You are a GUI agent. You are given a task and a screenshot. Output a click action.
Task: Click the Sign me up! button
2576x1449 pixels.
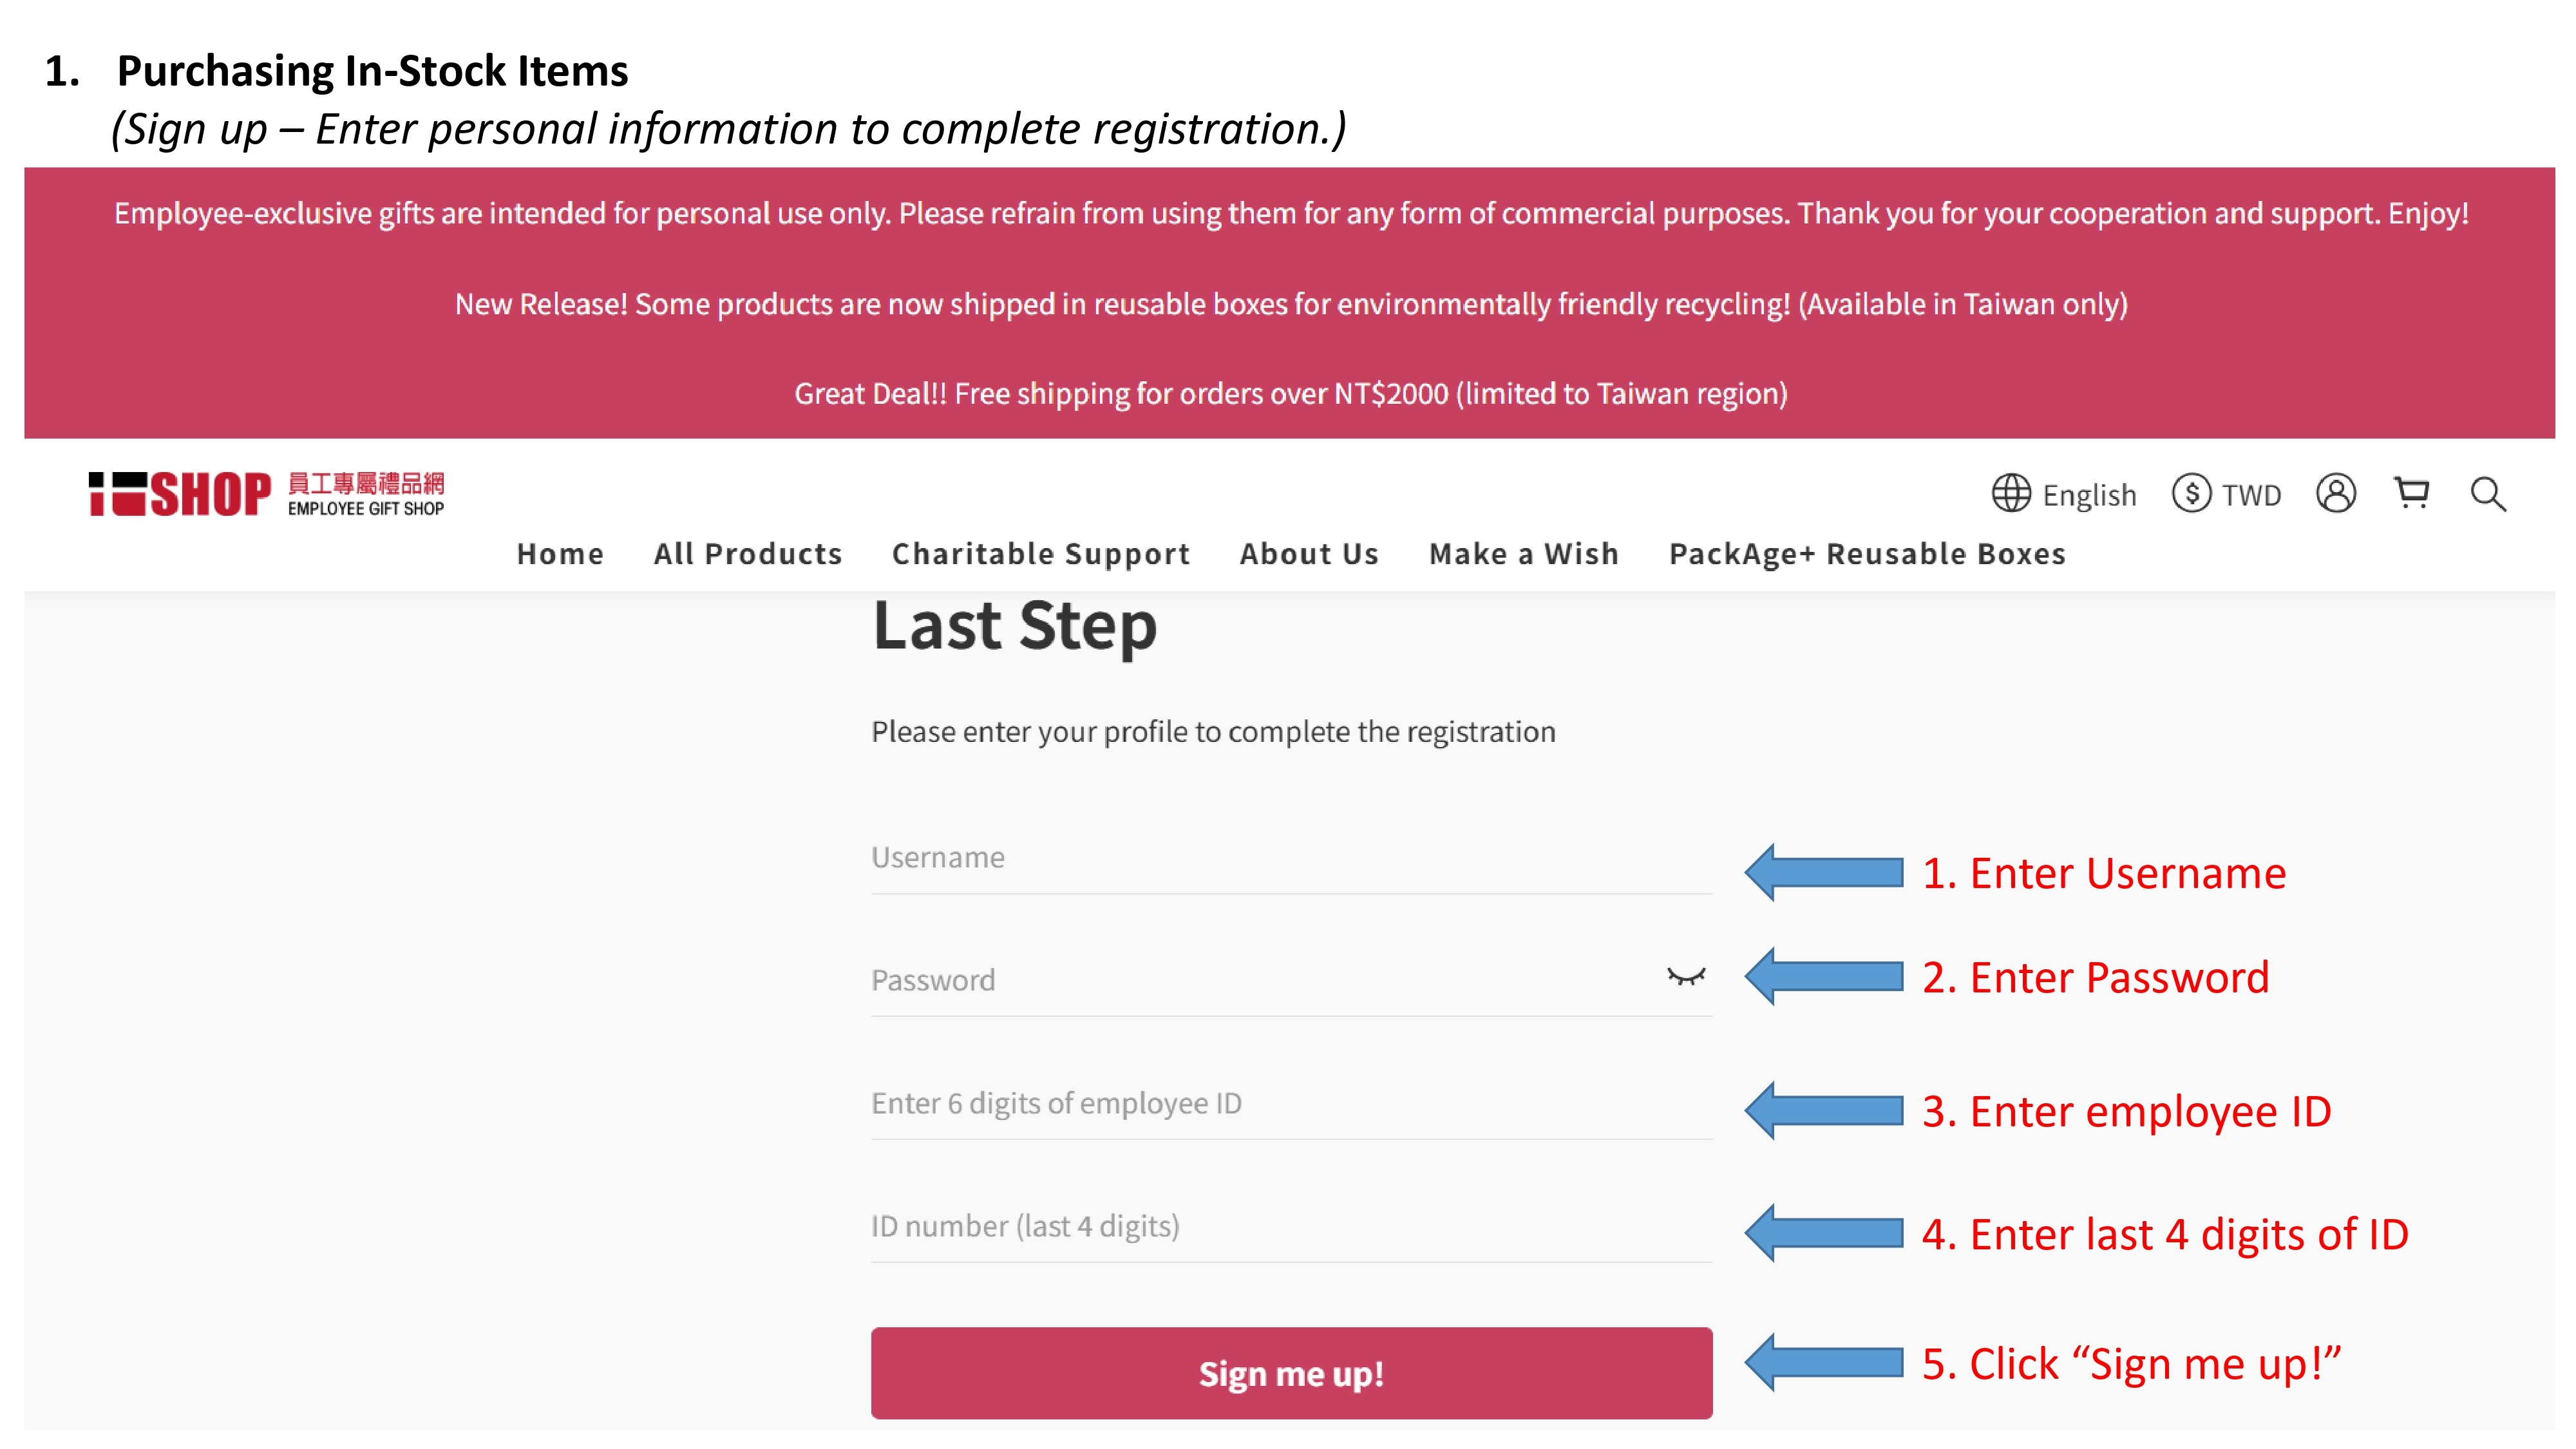click(1291, 1372)
